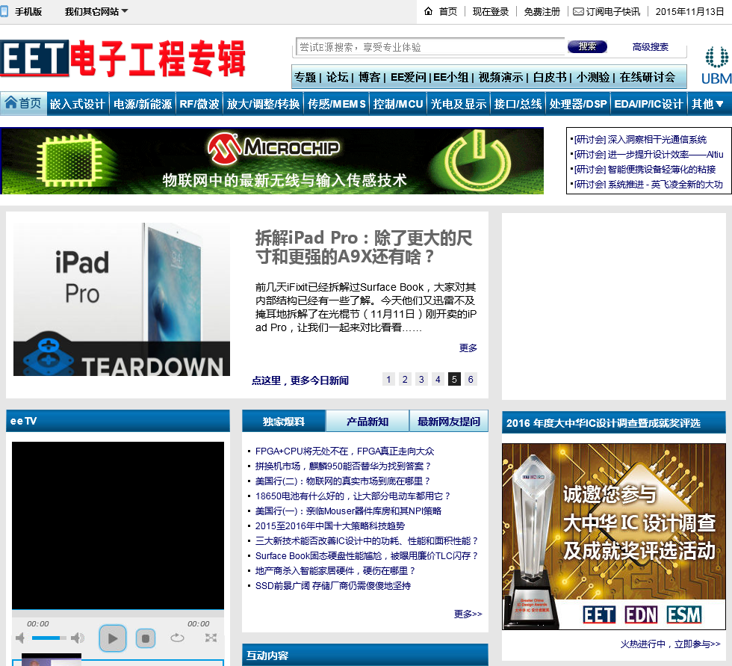The image size is (732, 666).
Task: Select the 独家爆料 tab
Action: point(283,422)
